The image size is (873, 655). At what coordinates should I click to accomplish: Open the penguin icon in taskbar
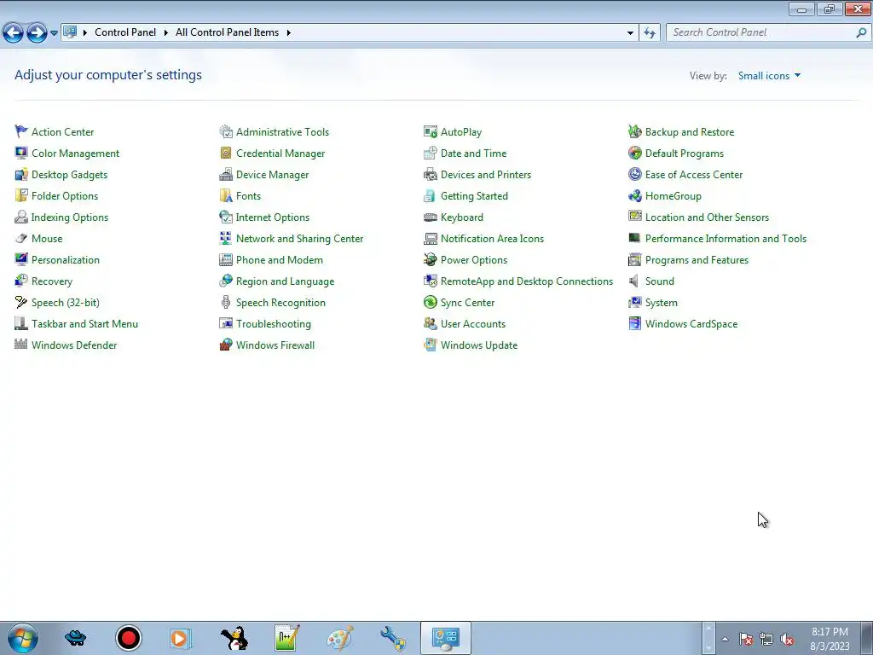(x=234, y=638)
